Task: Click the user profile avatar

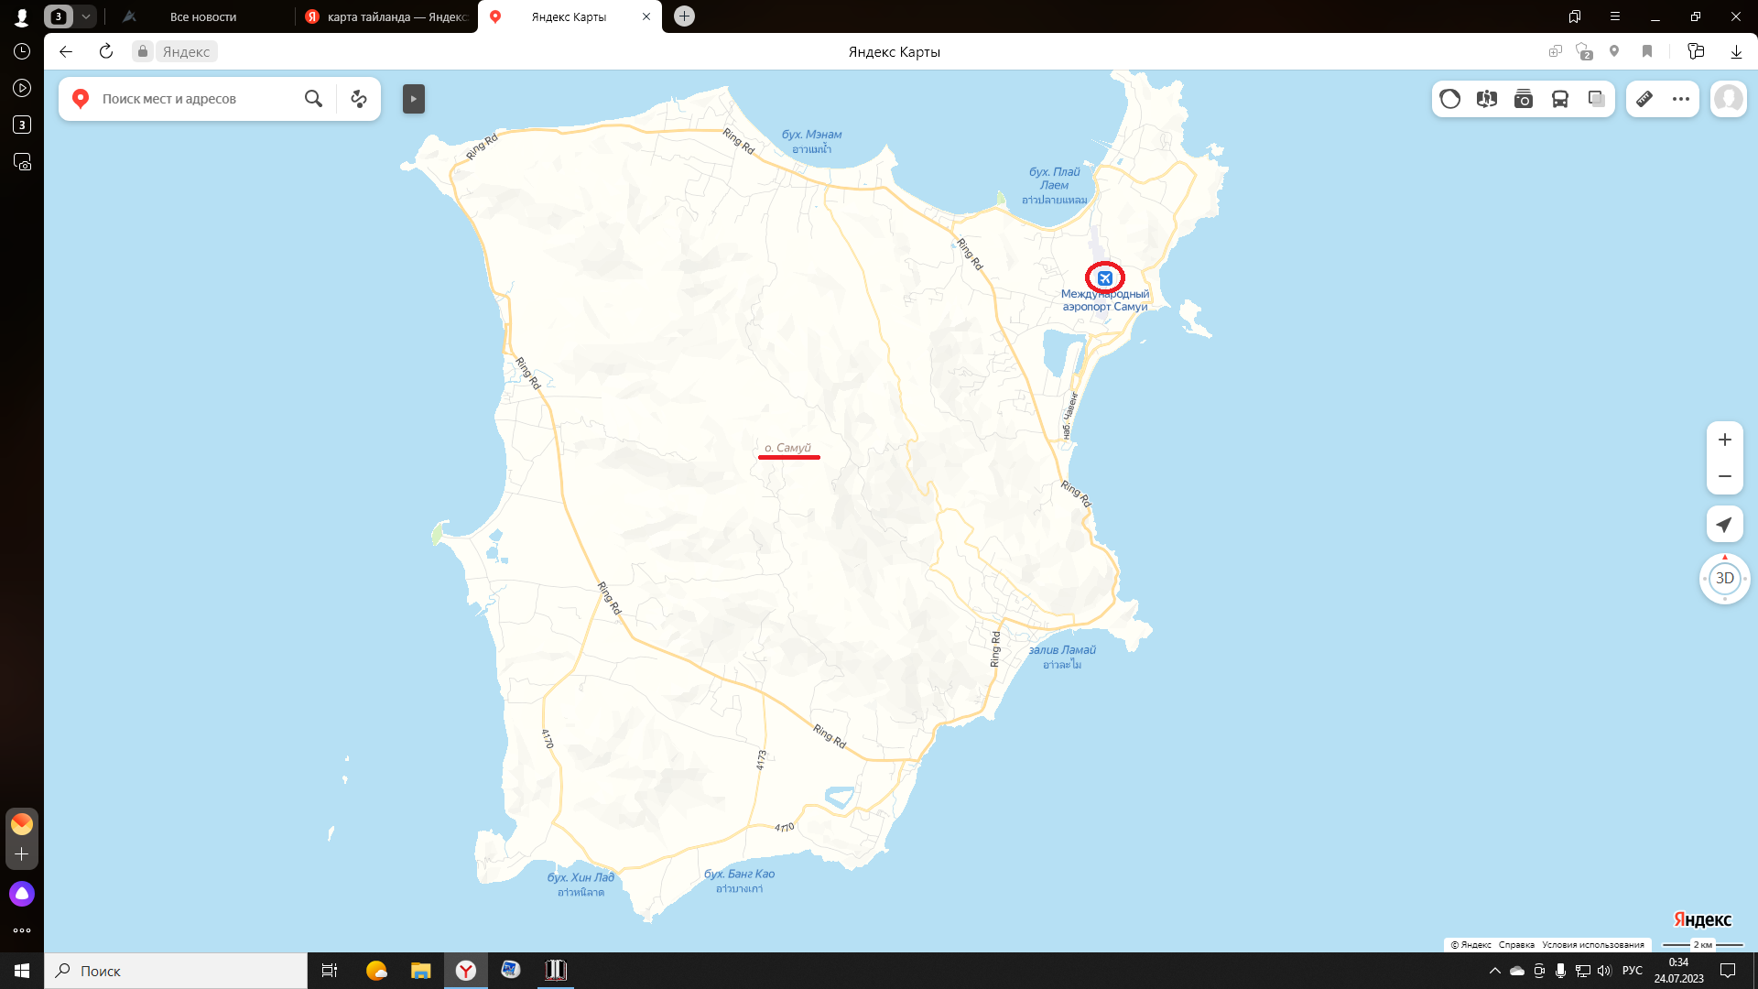Action: [1729, 99]
